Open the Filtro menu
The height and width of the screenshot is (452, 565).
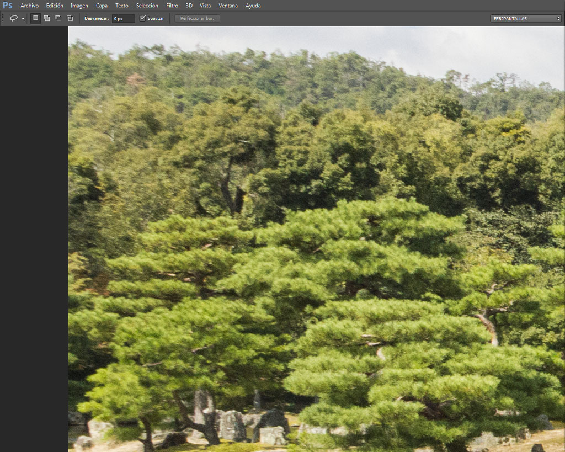click(172, 6)
